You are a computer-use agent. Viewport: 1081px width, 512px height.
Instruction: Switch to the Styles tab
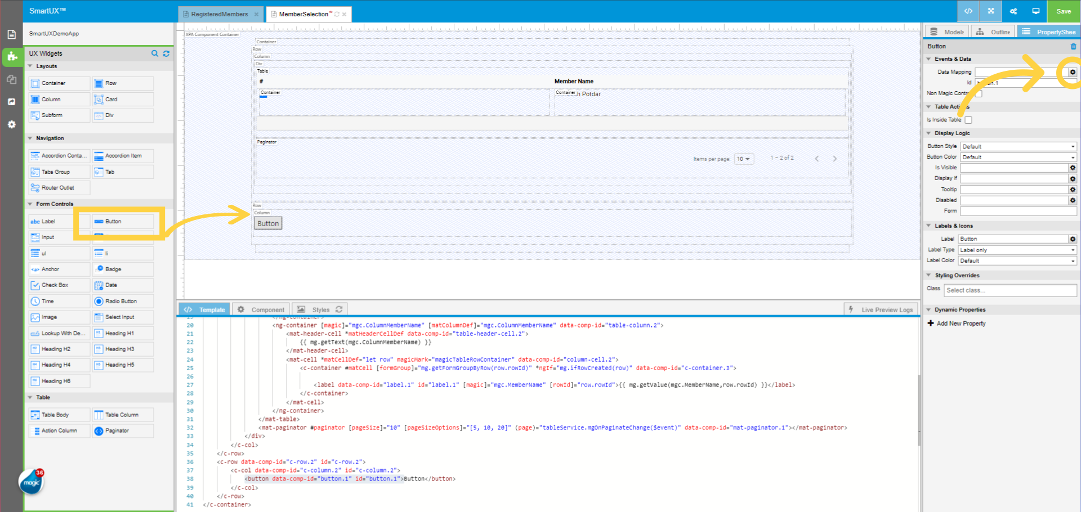click(320, 309)
